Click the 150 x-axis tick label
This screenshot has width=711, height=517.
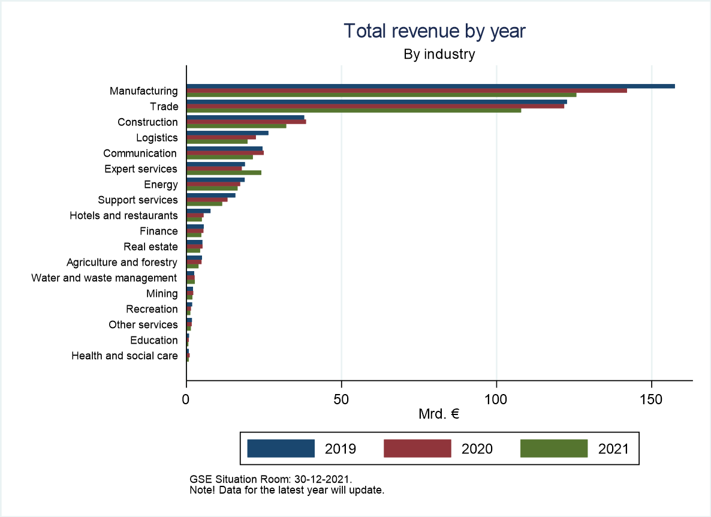tap(651, 399)
